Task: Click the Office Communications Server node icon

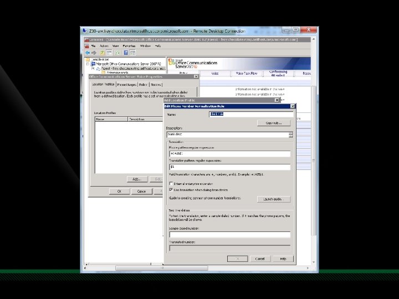Action: point(93,64)
